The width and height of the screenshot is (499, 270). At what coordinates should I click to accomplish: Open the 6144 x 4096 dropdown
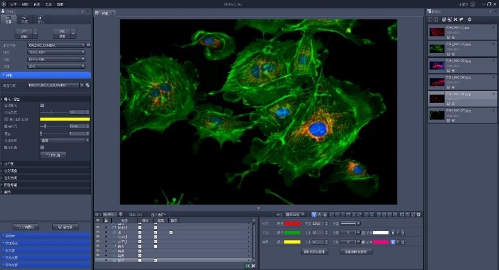point(56,59)
